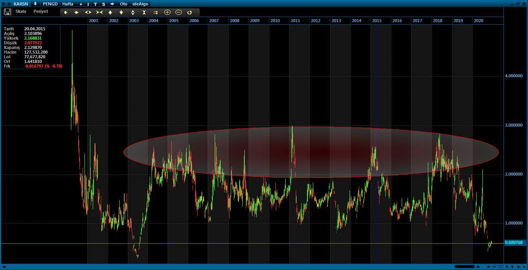Compress chart vertically with hourglass arrows icon
Screen dimensions: 528x270
pyautogui.click(x=144, y=12)
